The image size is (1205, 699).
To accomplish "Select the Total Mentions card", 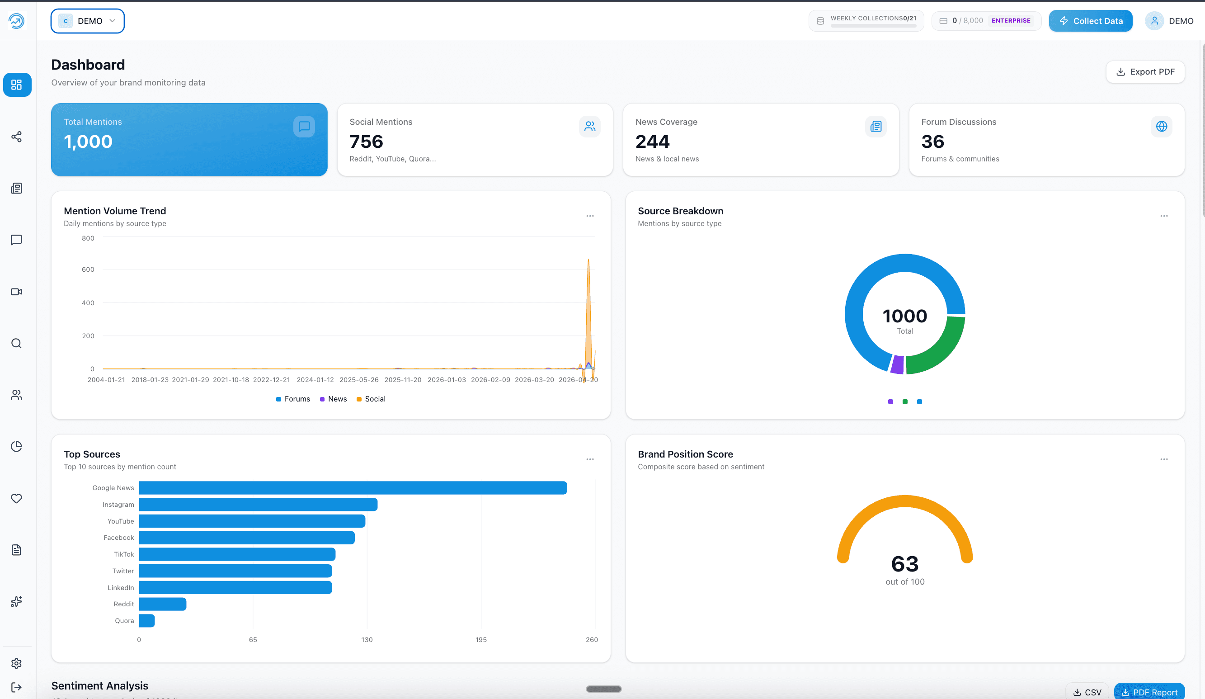I will click(x=189, y=140).
